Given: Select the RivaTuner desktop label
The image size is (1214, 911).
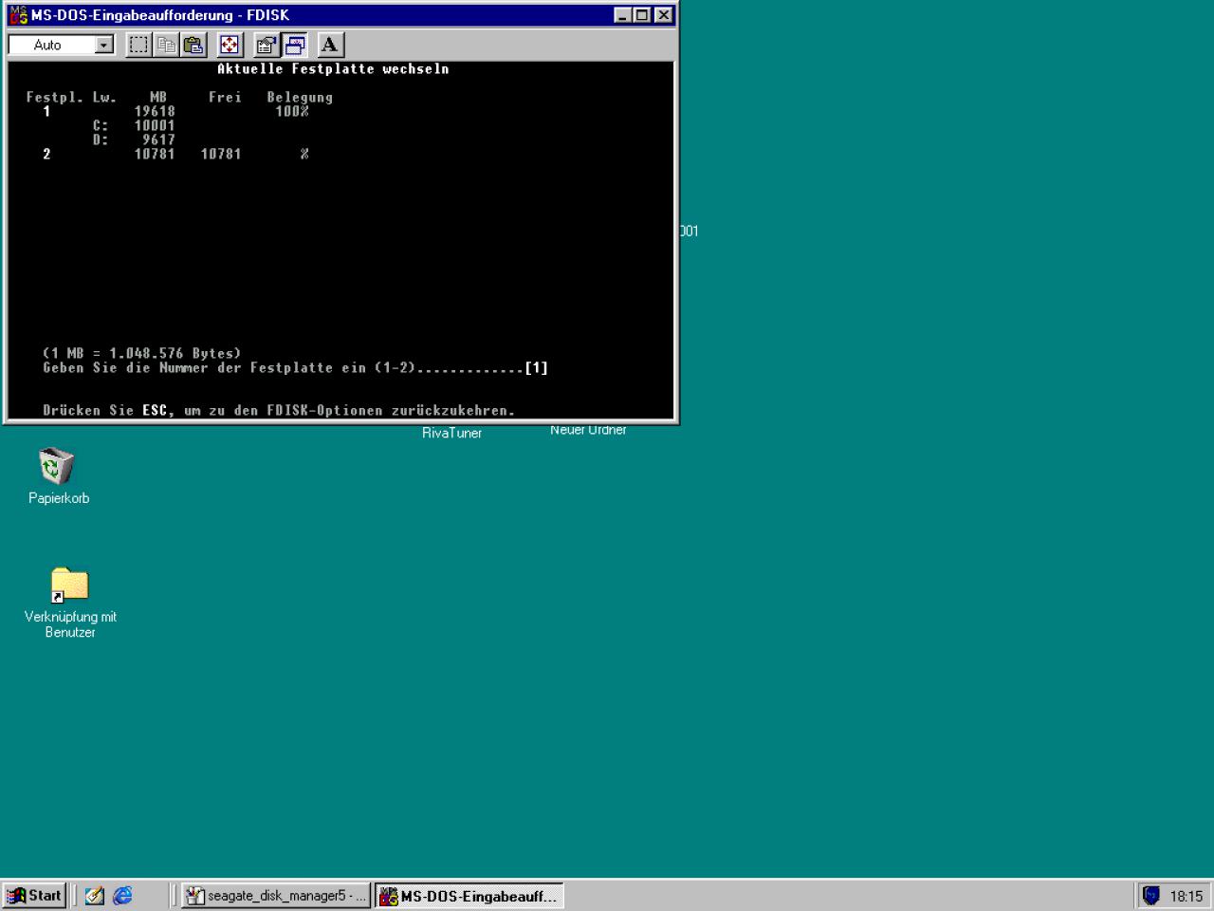Looking at the screenshot, I should click(x=452, y=433).
